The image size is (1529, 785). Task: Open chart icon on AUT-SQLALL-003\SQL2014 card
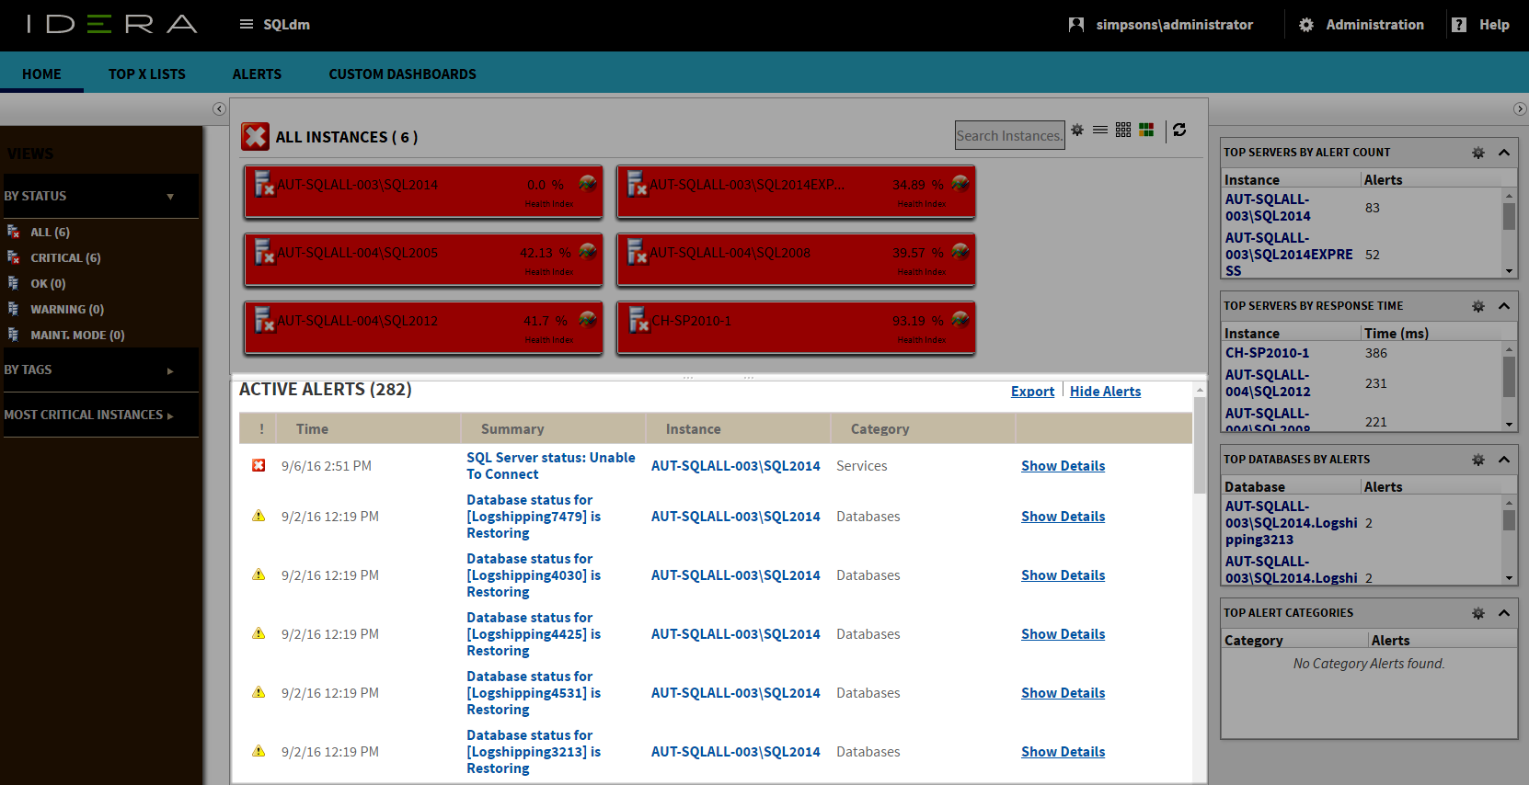588,184
